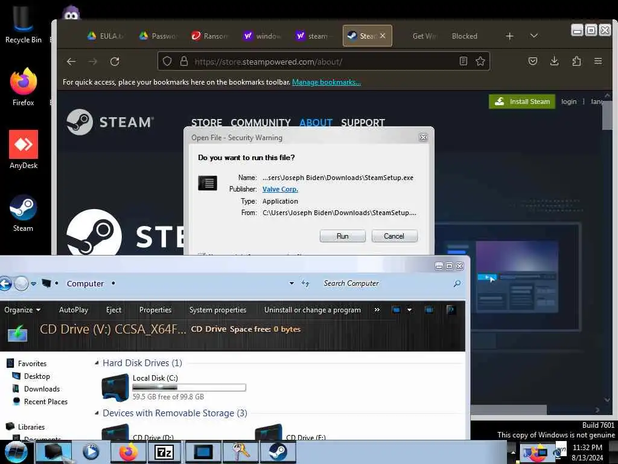Viewport: 618px width, 464px height.
Task: Go back in Firefox with back arrow
Action: tap(71, 62)
